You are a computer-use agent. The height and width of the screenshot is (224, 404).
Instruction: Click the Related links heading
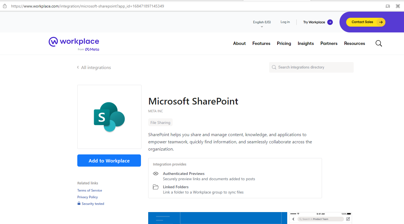[88, 183]
